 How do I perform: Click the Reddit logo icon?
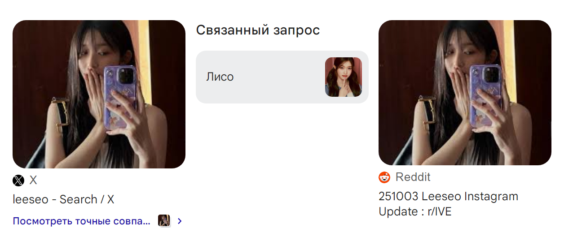tap(384, 177)
